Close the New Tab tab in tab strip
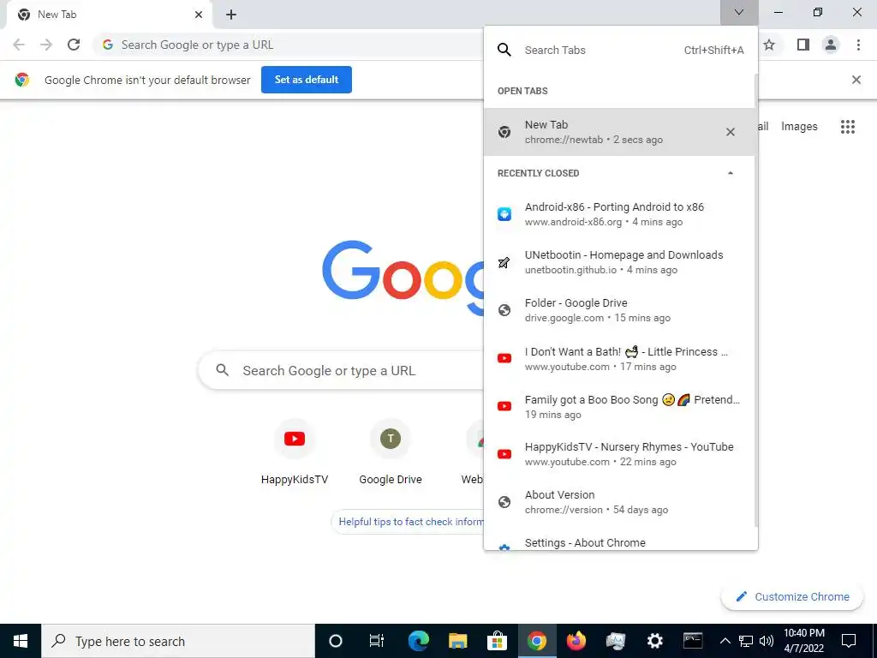 (199, 15)
